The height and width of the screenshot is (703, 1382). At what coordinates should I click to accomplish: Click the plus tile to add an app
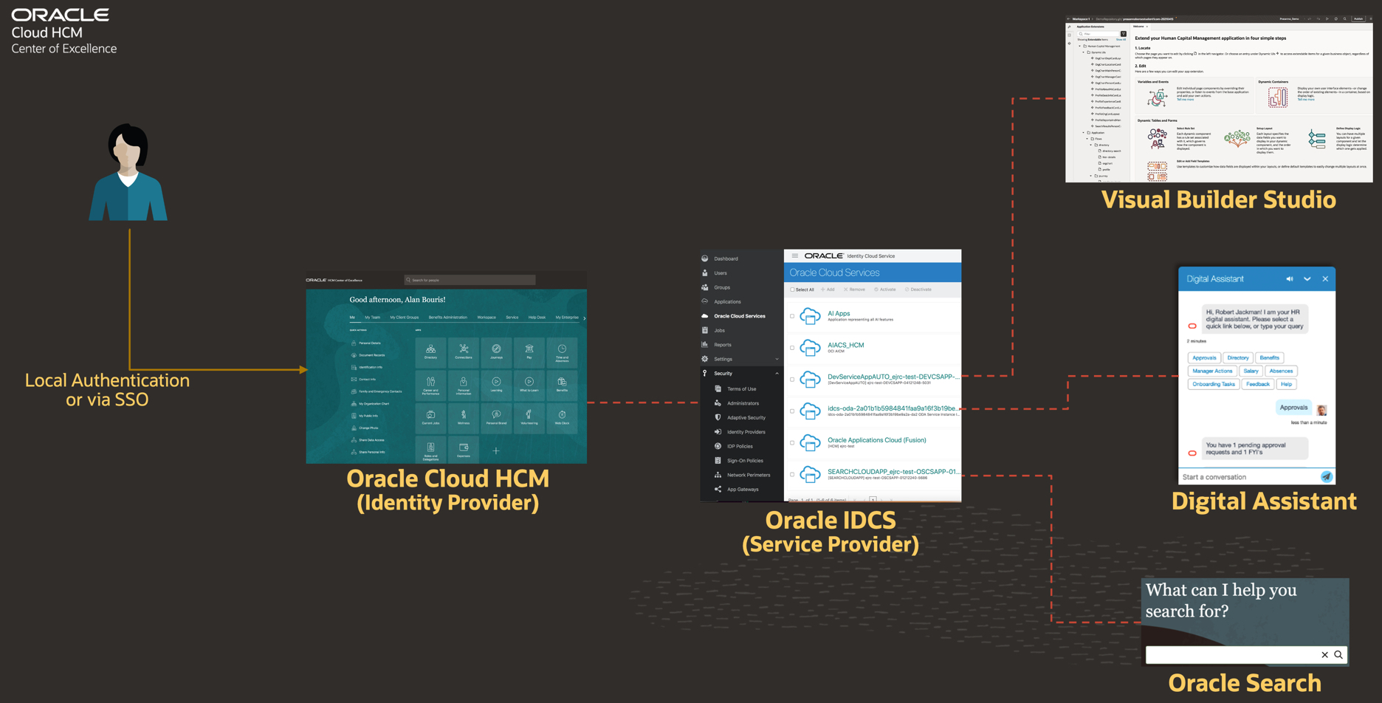[x=496, y=450]
